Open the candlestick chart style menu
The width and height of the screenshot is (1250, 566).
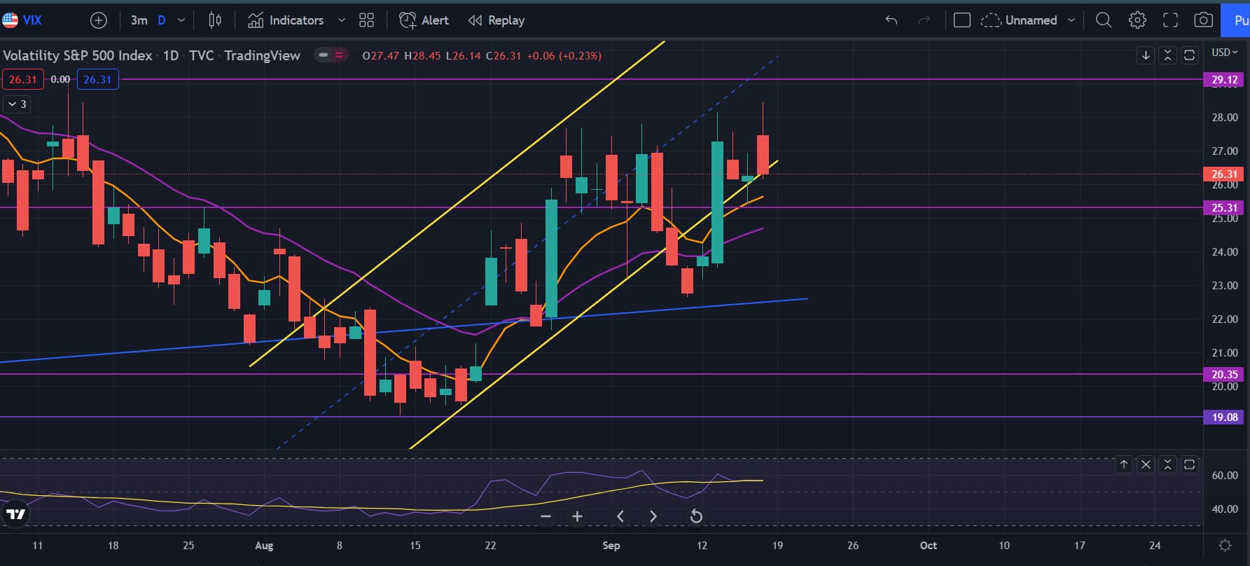[x=215, y=20]
